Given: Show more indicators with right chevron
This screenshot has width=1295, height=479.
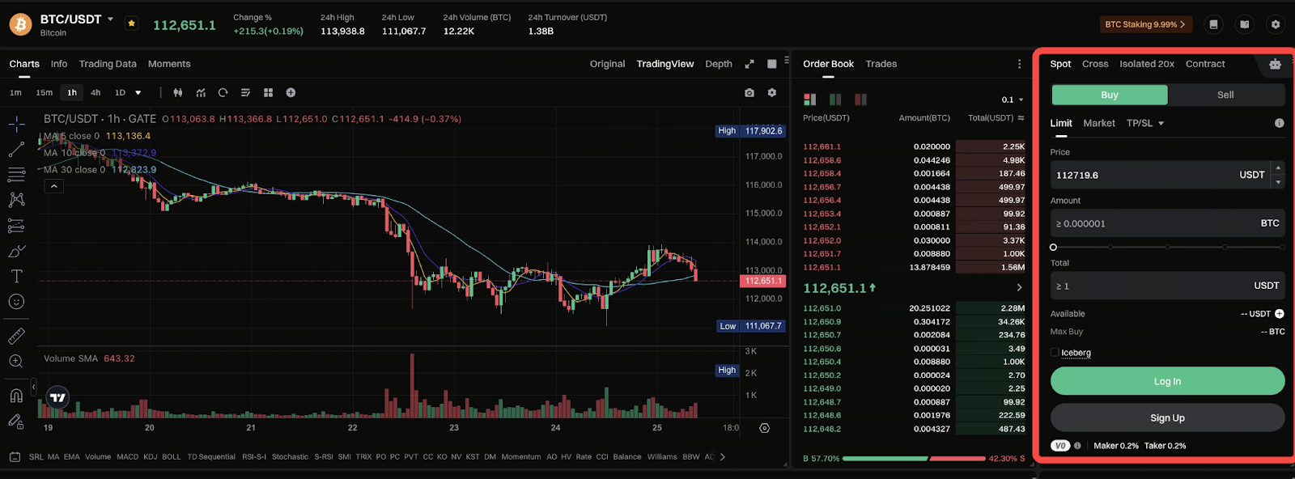Looking at the screenshot, I should 723,457.
